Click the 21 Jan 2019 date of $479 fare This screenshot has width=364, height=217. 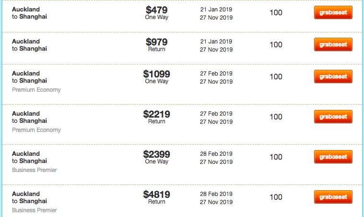(216, 10)
